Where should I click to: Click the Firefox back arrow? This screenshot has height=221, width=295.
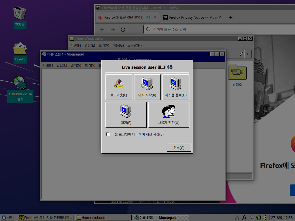[102, 30]
